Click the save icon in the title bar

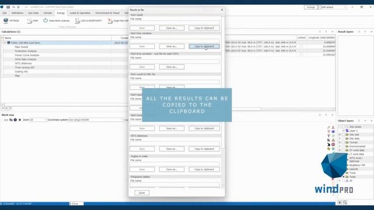pos(8,7)
